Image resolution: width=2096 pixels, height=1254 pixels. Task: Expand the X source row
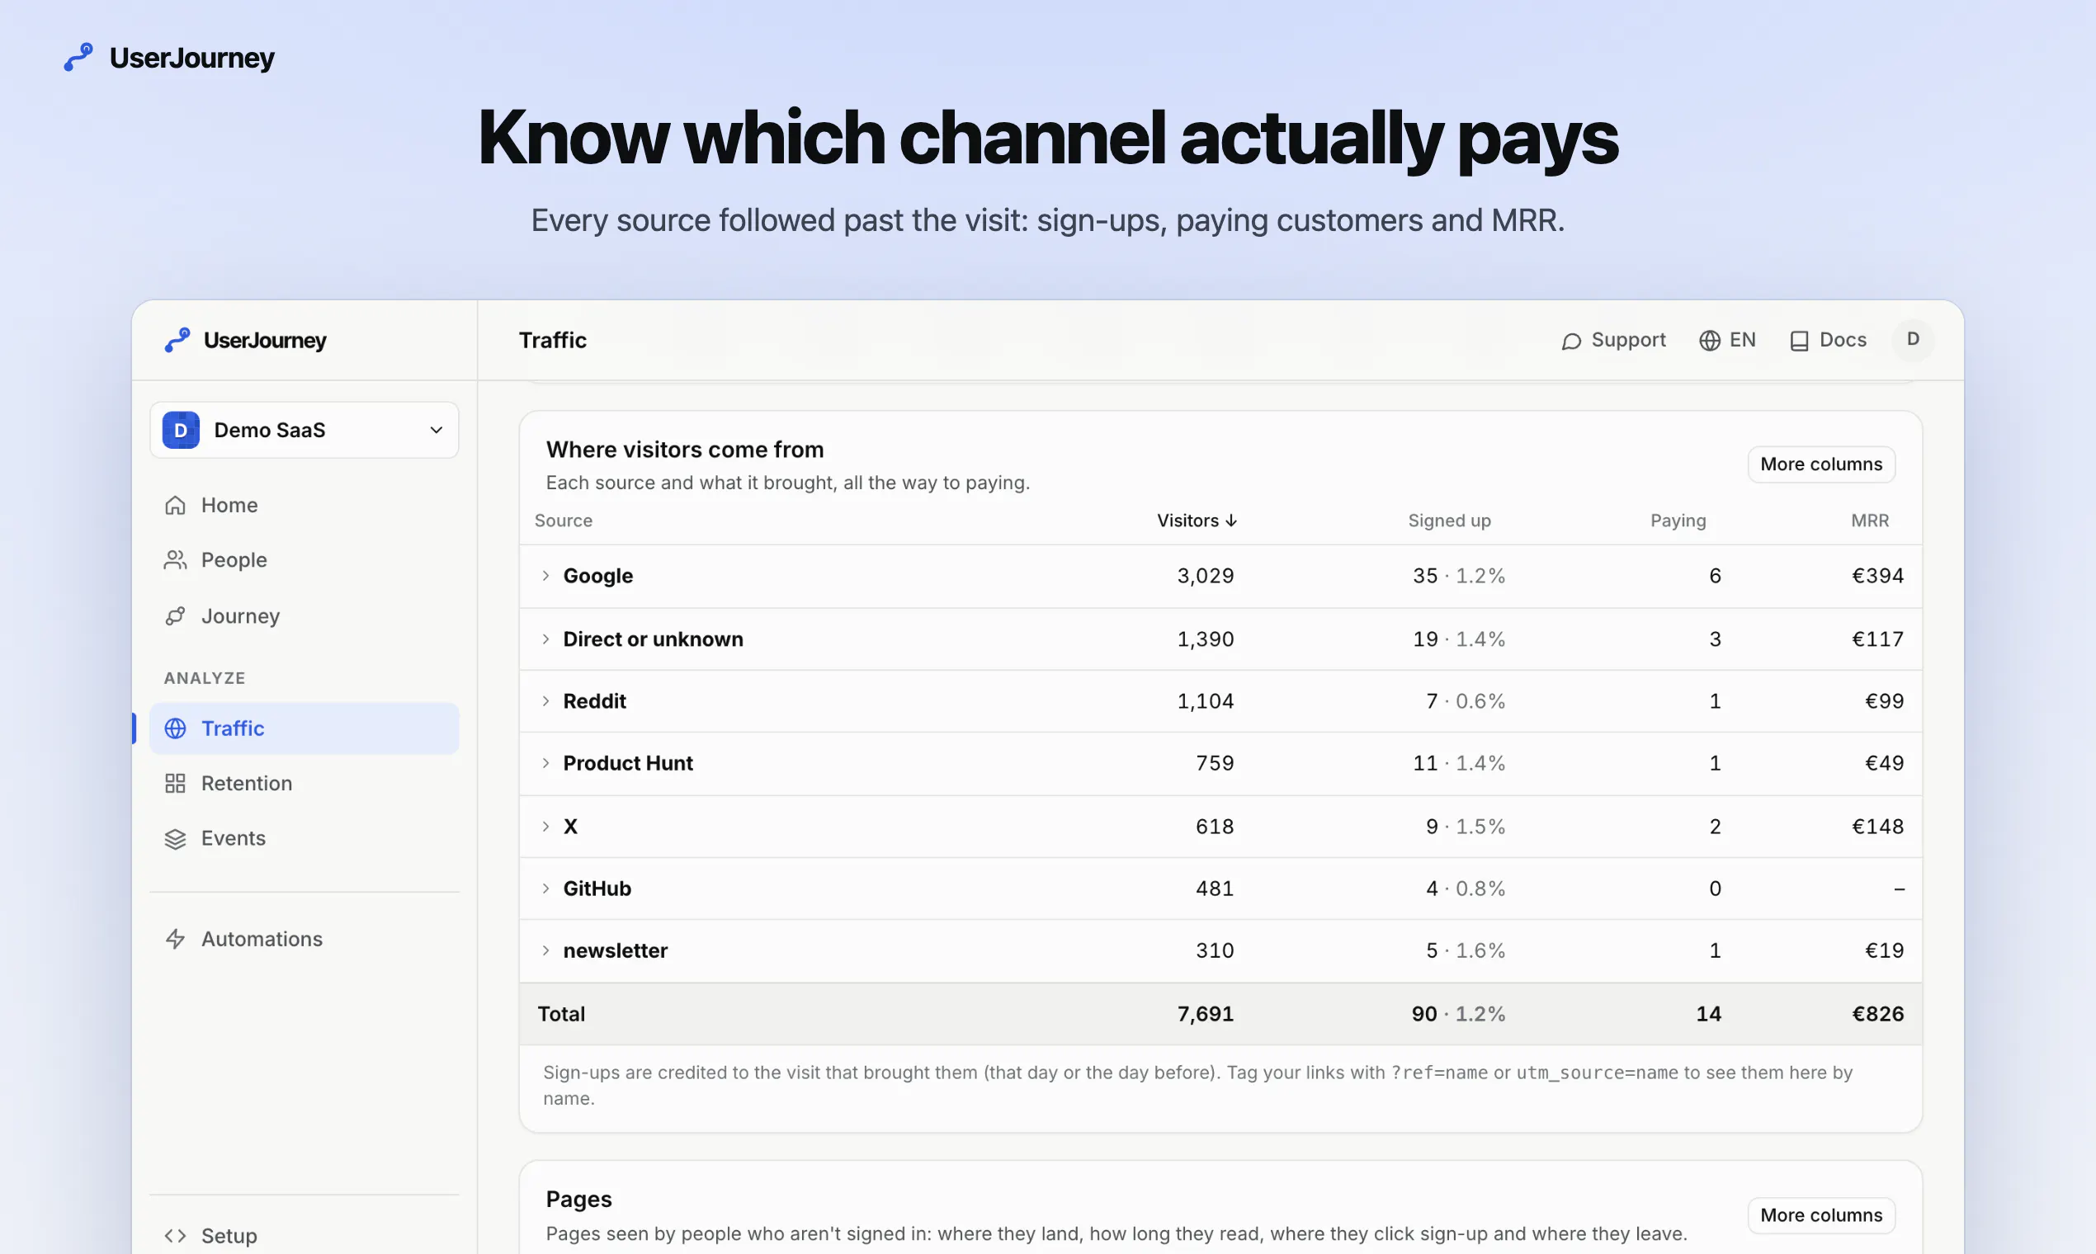click(546, 827)
